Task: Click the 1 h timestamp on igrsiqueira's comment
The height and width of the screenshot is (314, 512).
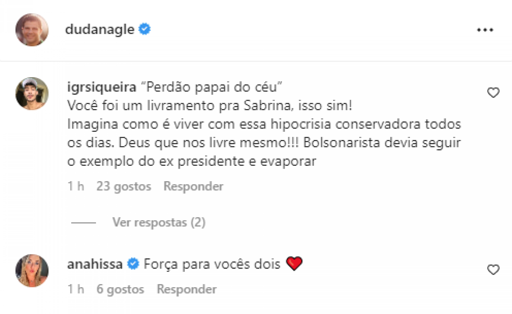Action: [x=75, y=186]
